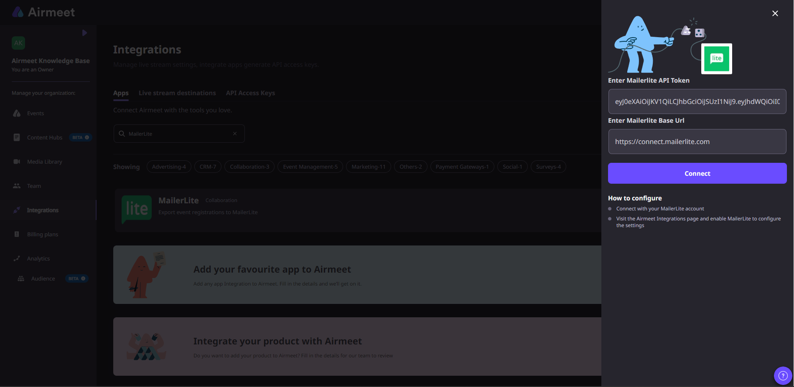794x387 pixels.
Task: Filter by Payment Gateways-1 category
Action: 462,167
